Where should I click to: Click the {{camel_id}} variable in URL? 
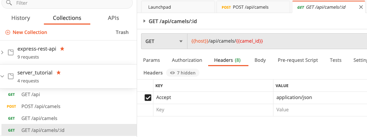tap(250, 41)
